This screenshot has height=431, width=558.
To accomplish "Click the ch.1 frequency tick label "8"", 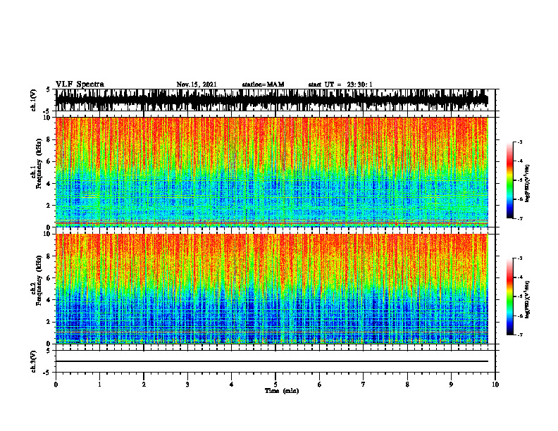I will [x=49, y=139].
